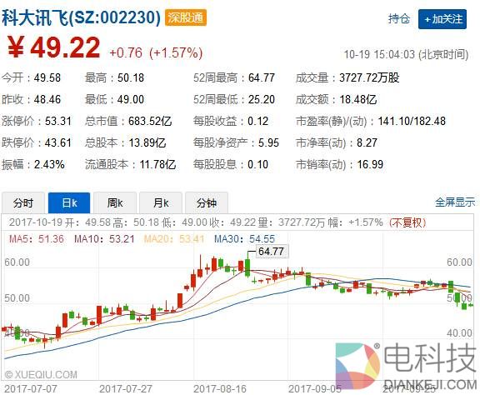Click the (不复权) adjustment label

click(x=407, y=222)
